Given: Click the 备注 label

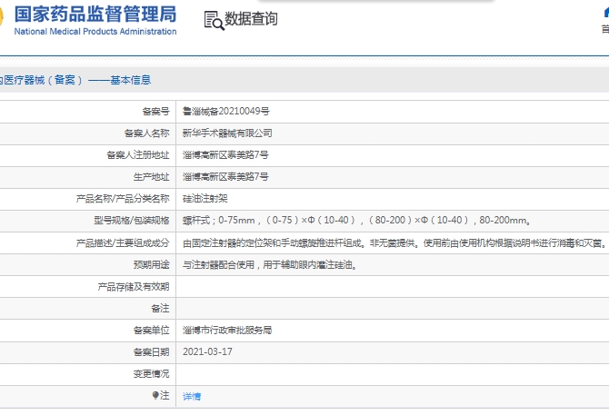Looking at the screenshot, I should pyautogui.click(x=160, y=309).
